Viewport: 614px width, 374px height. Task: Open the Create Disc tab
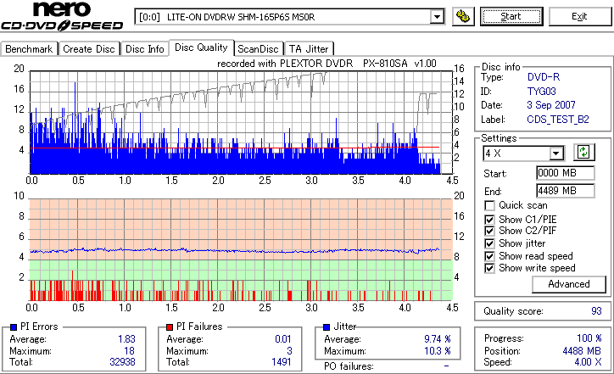(89, 49)
